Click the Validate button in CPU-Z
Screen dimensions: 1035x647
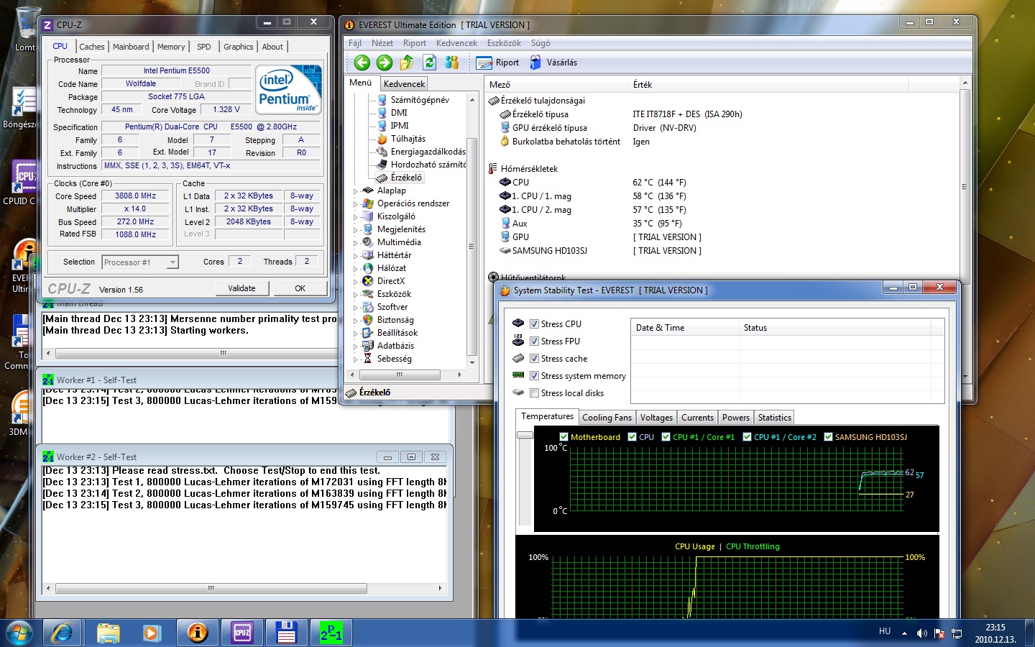(242, 288)
